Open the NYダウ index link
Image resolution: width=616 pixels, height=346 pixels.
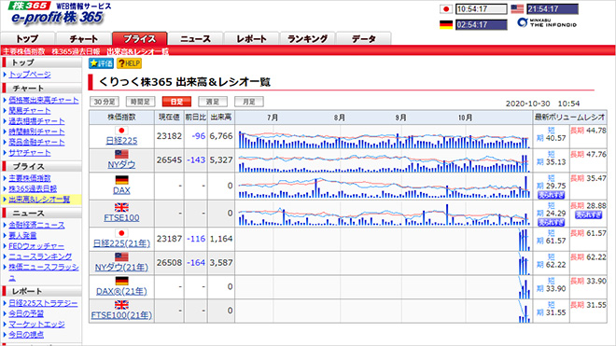point(121,164)
